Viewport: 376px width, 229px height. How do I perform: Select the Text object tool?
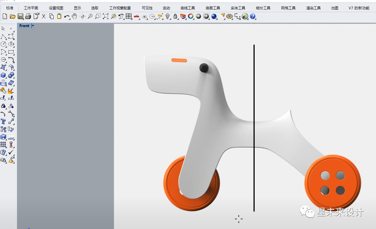tap(3, 121)
